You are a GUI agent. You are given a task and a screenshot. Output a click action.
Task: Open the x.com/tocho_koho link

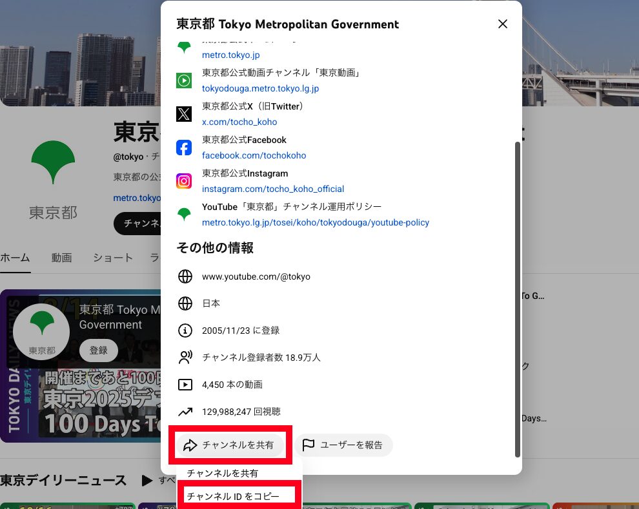click(239, 122)
